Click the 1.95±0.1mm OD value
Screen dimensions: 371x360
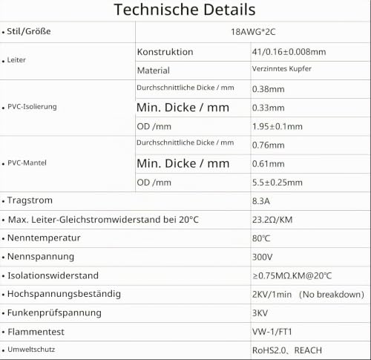278,126
